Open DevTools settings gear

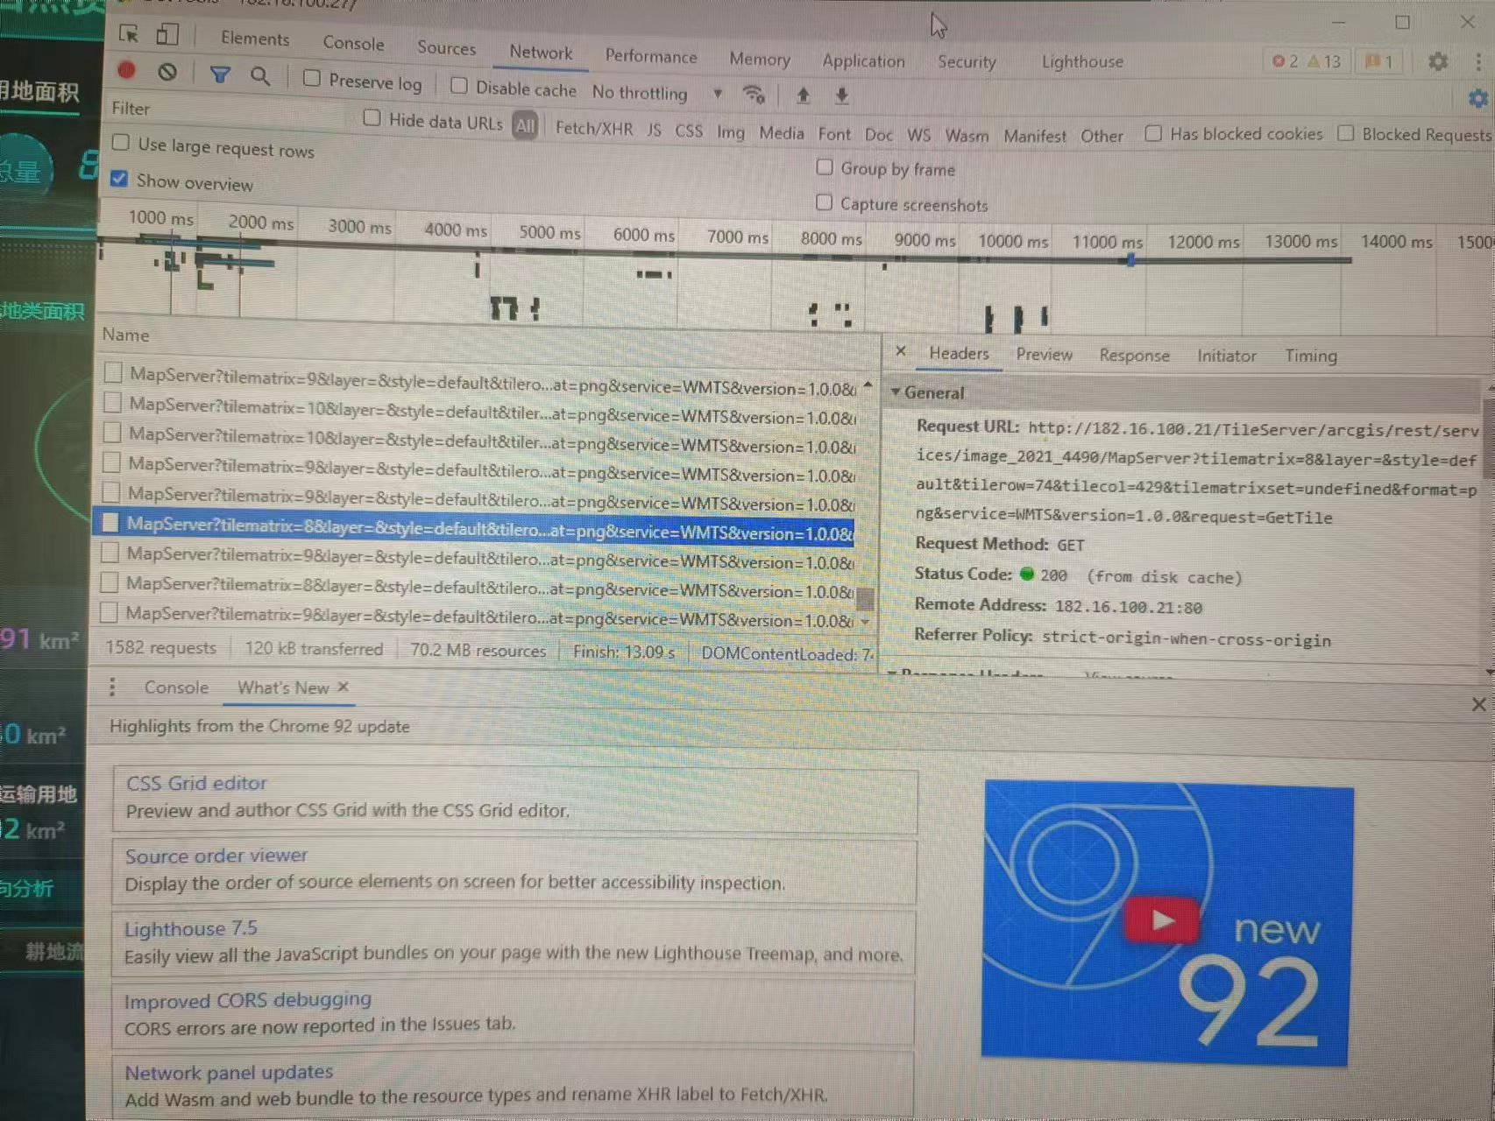(1437, 61)
